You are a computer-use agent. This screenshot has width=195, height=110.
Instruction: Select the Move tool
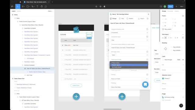coord(17,6)
